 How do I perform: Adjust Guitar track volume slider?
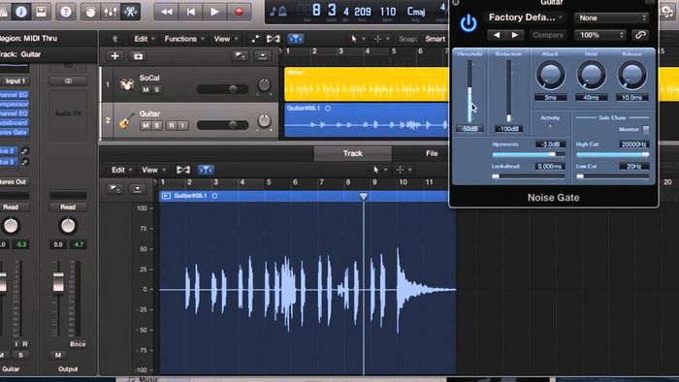click(222, 125)
